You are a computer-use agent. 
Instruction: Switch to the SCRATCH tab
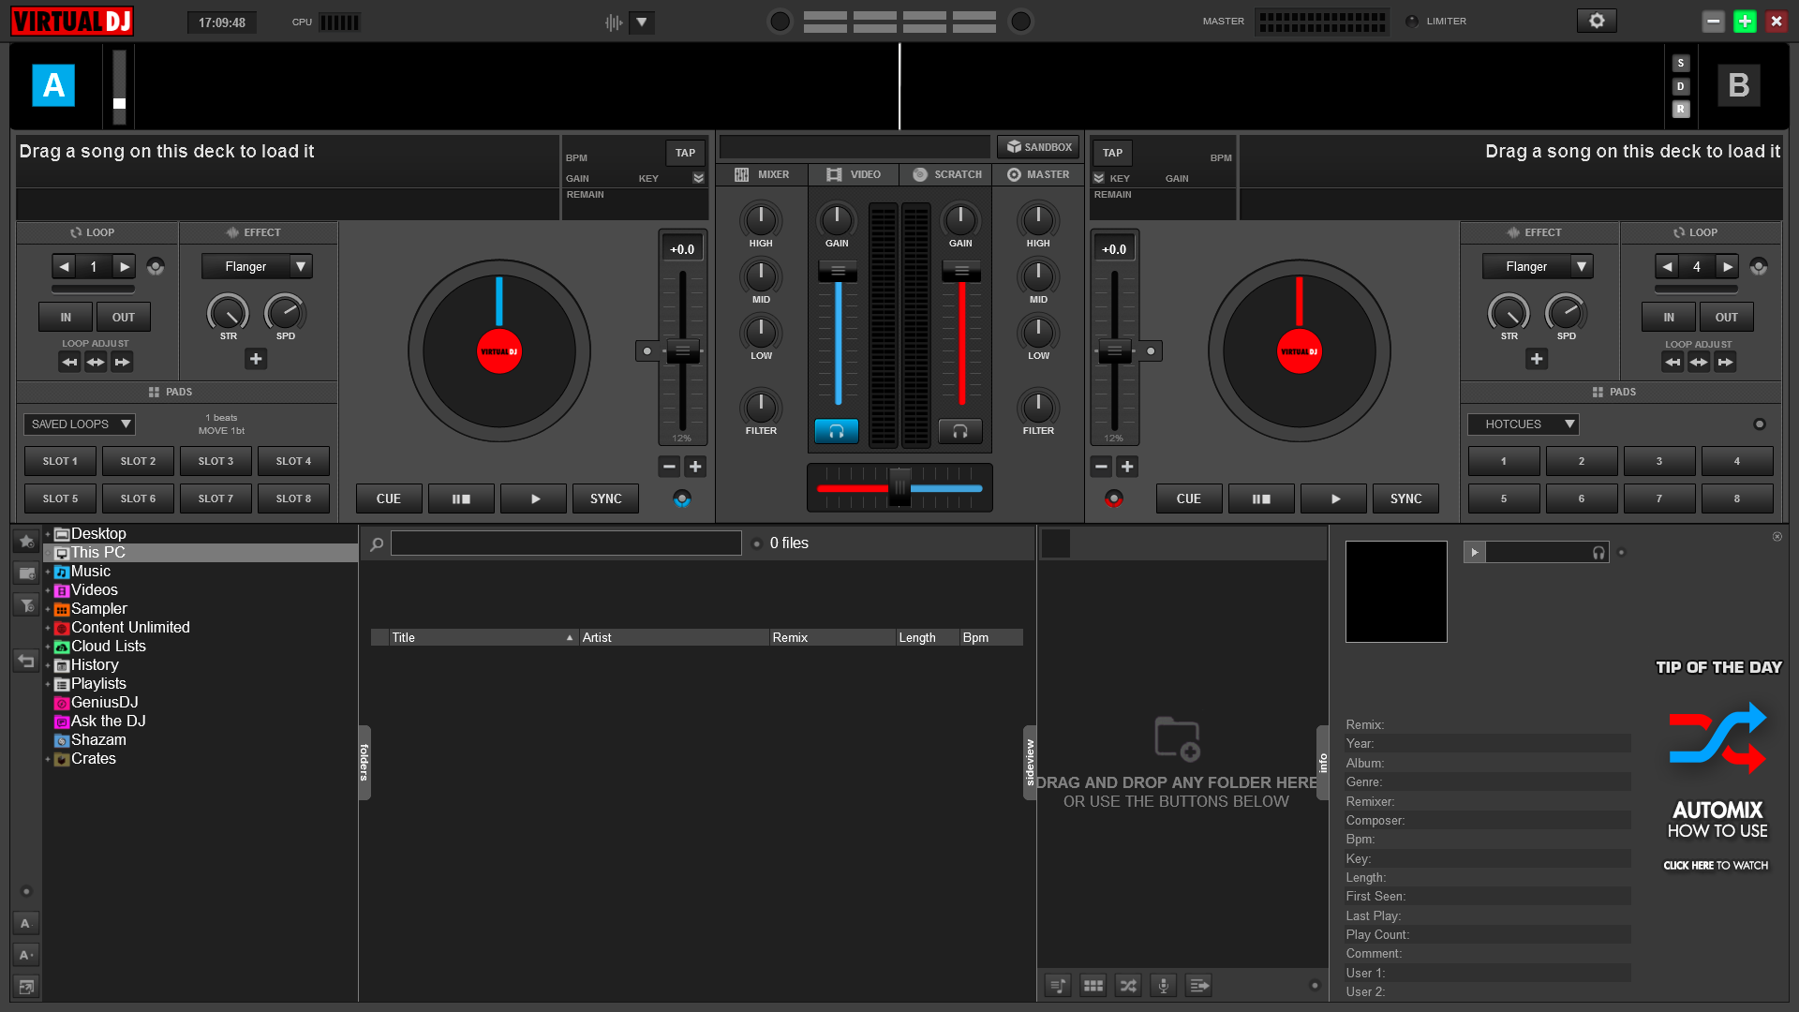tap(946, 174)
